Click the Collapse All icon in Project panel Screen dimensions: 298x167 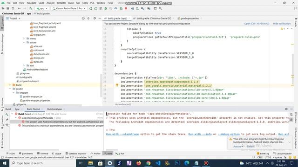point(88,19)
